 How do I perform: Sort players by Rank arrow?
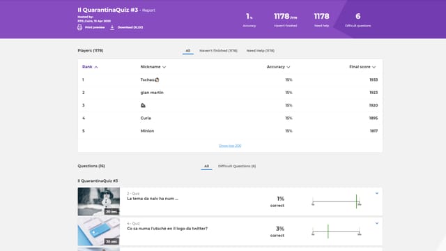(x=96, y=67)
